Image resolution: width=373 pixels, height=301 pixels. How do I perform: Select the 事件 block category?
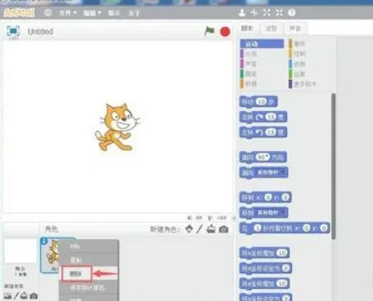click(x=309, y=44)
